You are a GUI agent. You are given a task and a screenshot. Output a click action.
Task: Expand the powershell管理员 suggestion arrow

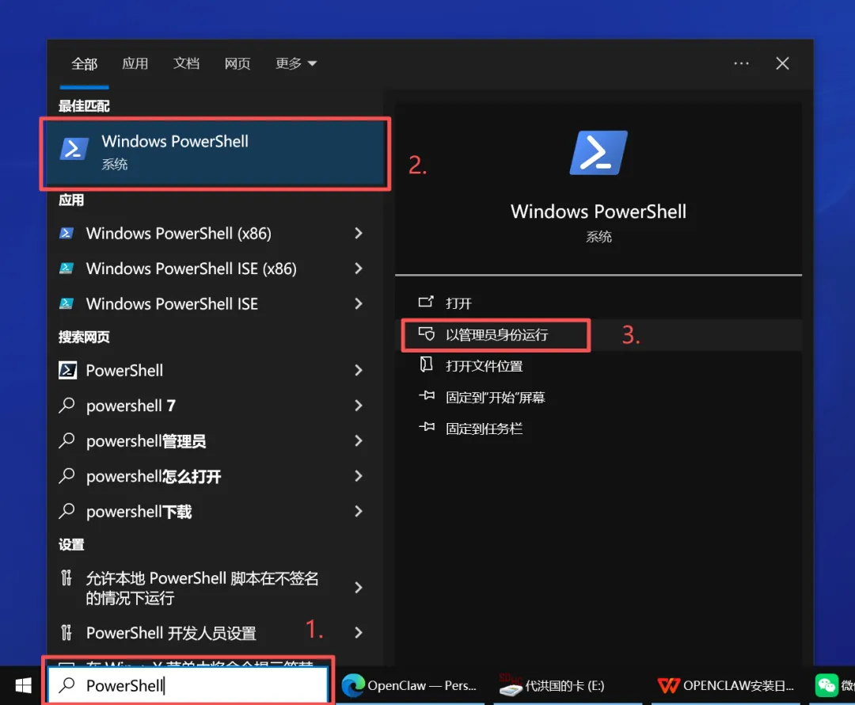pyautogui.click(x=359, y=441)
